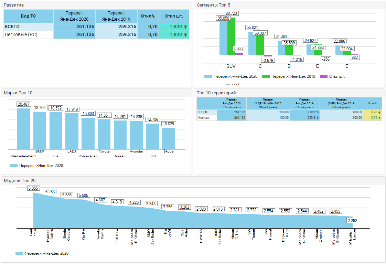Click the 1.820 value in the ВСЕГО row
This screenshot has width=386, height=273.
(175, 27)
